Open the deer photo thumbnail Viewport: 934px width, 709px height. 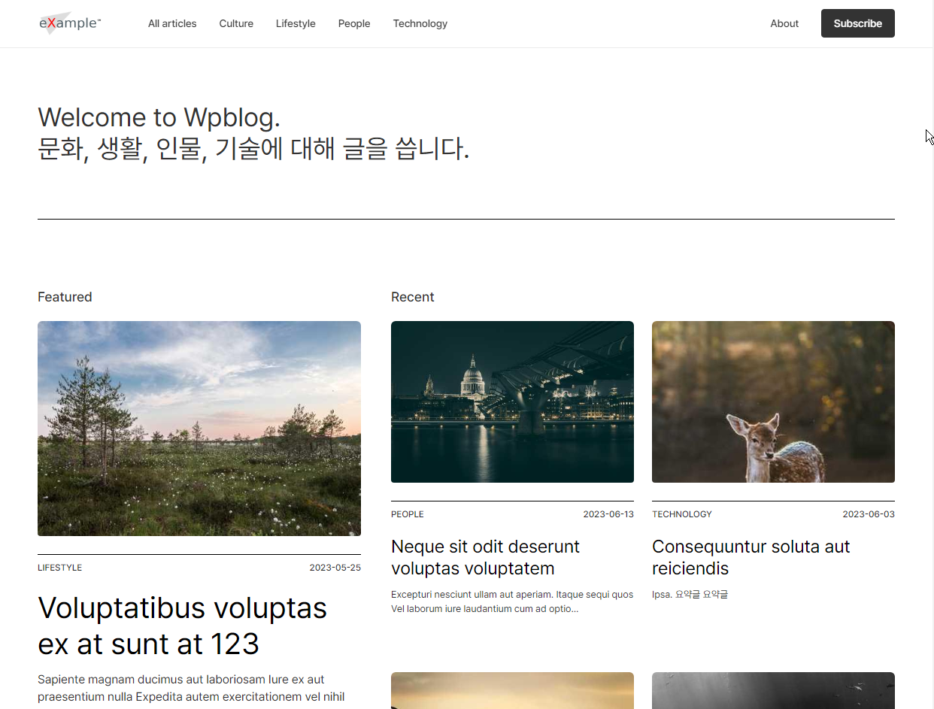[773, 401]
